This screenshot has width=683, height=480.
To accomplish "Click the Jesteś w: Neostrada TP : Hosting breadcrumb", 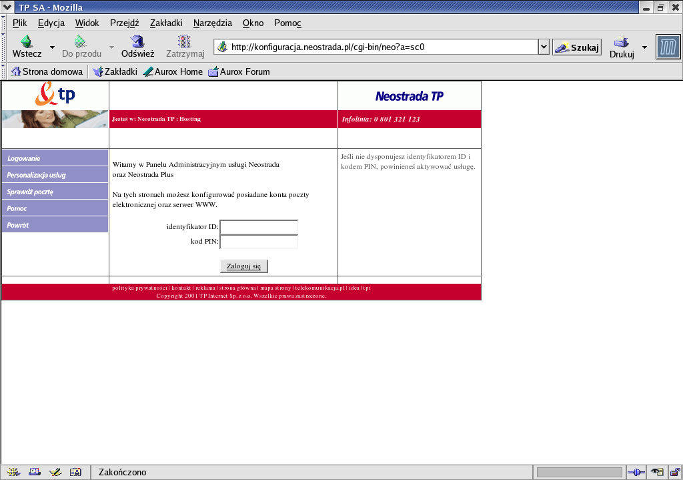I will pyautogui.click(x=156, y=119).
